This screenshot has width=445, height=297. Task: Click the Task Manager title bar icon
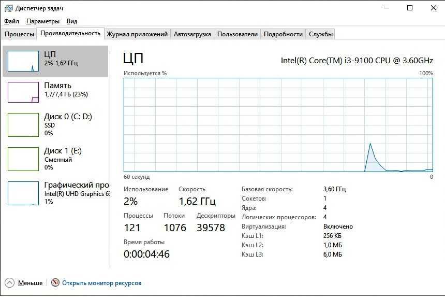coord(9,8)
